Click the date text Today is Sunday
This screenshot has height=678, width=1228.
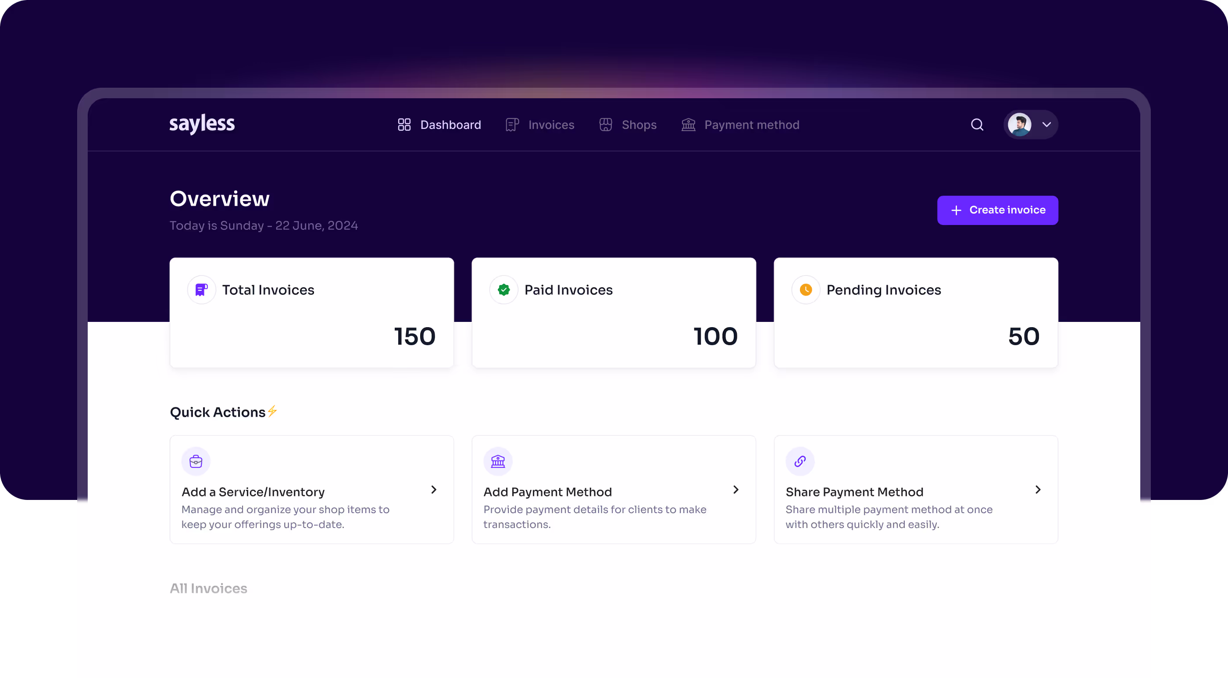[264, 225]
